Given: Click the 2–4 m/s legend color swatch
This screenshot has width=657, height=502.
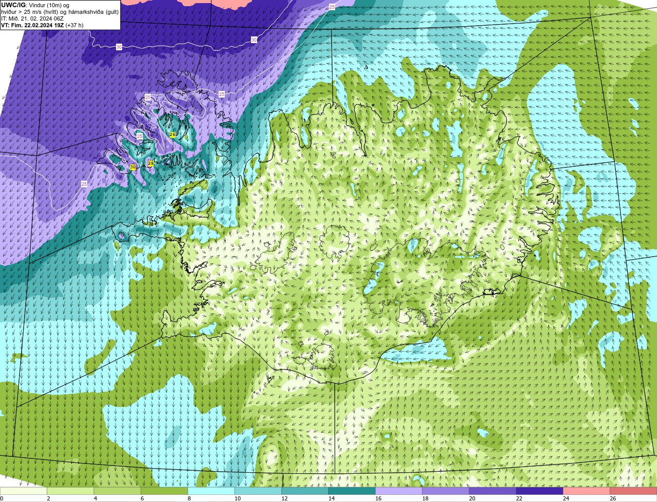Looking at the screenshot, I should 70,491.
